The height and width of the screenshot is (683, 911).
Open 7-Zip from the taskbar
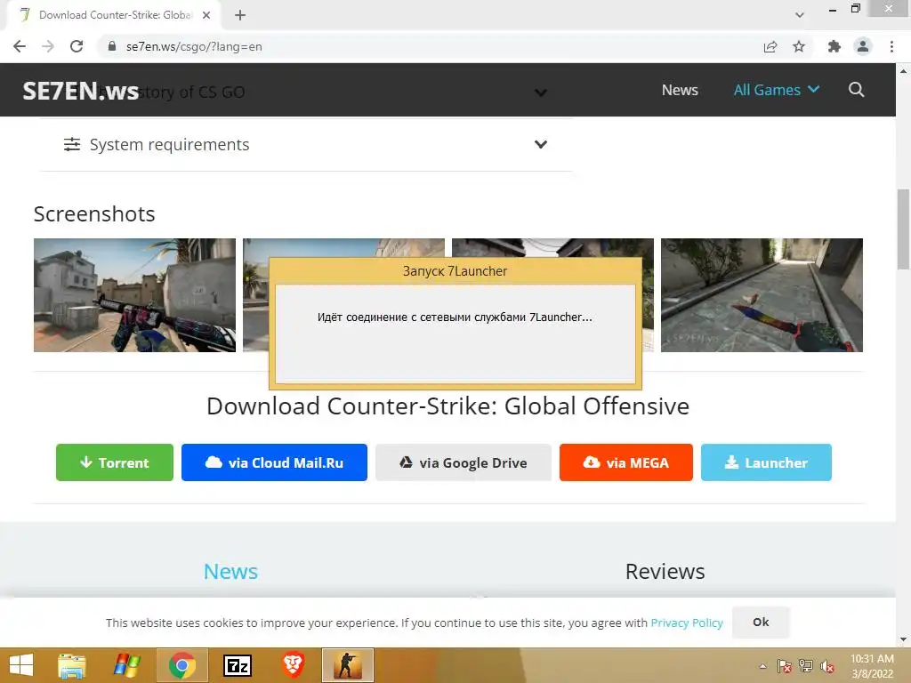238,665
